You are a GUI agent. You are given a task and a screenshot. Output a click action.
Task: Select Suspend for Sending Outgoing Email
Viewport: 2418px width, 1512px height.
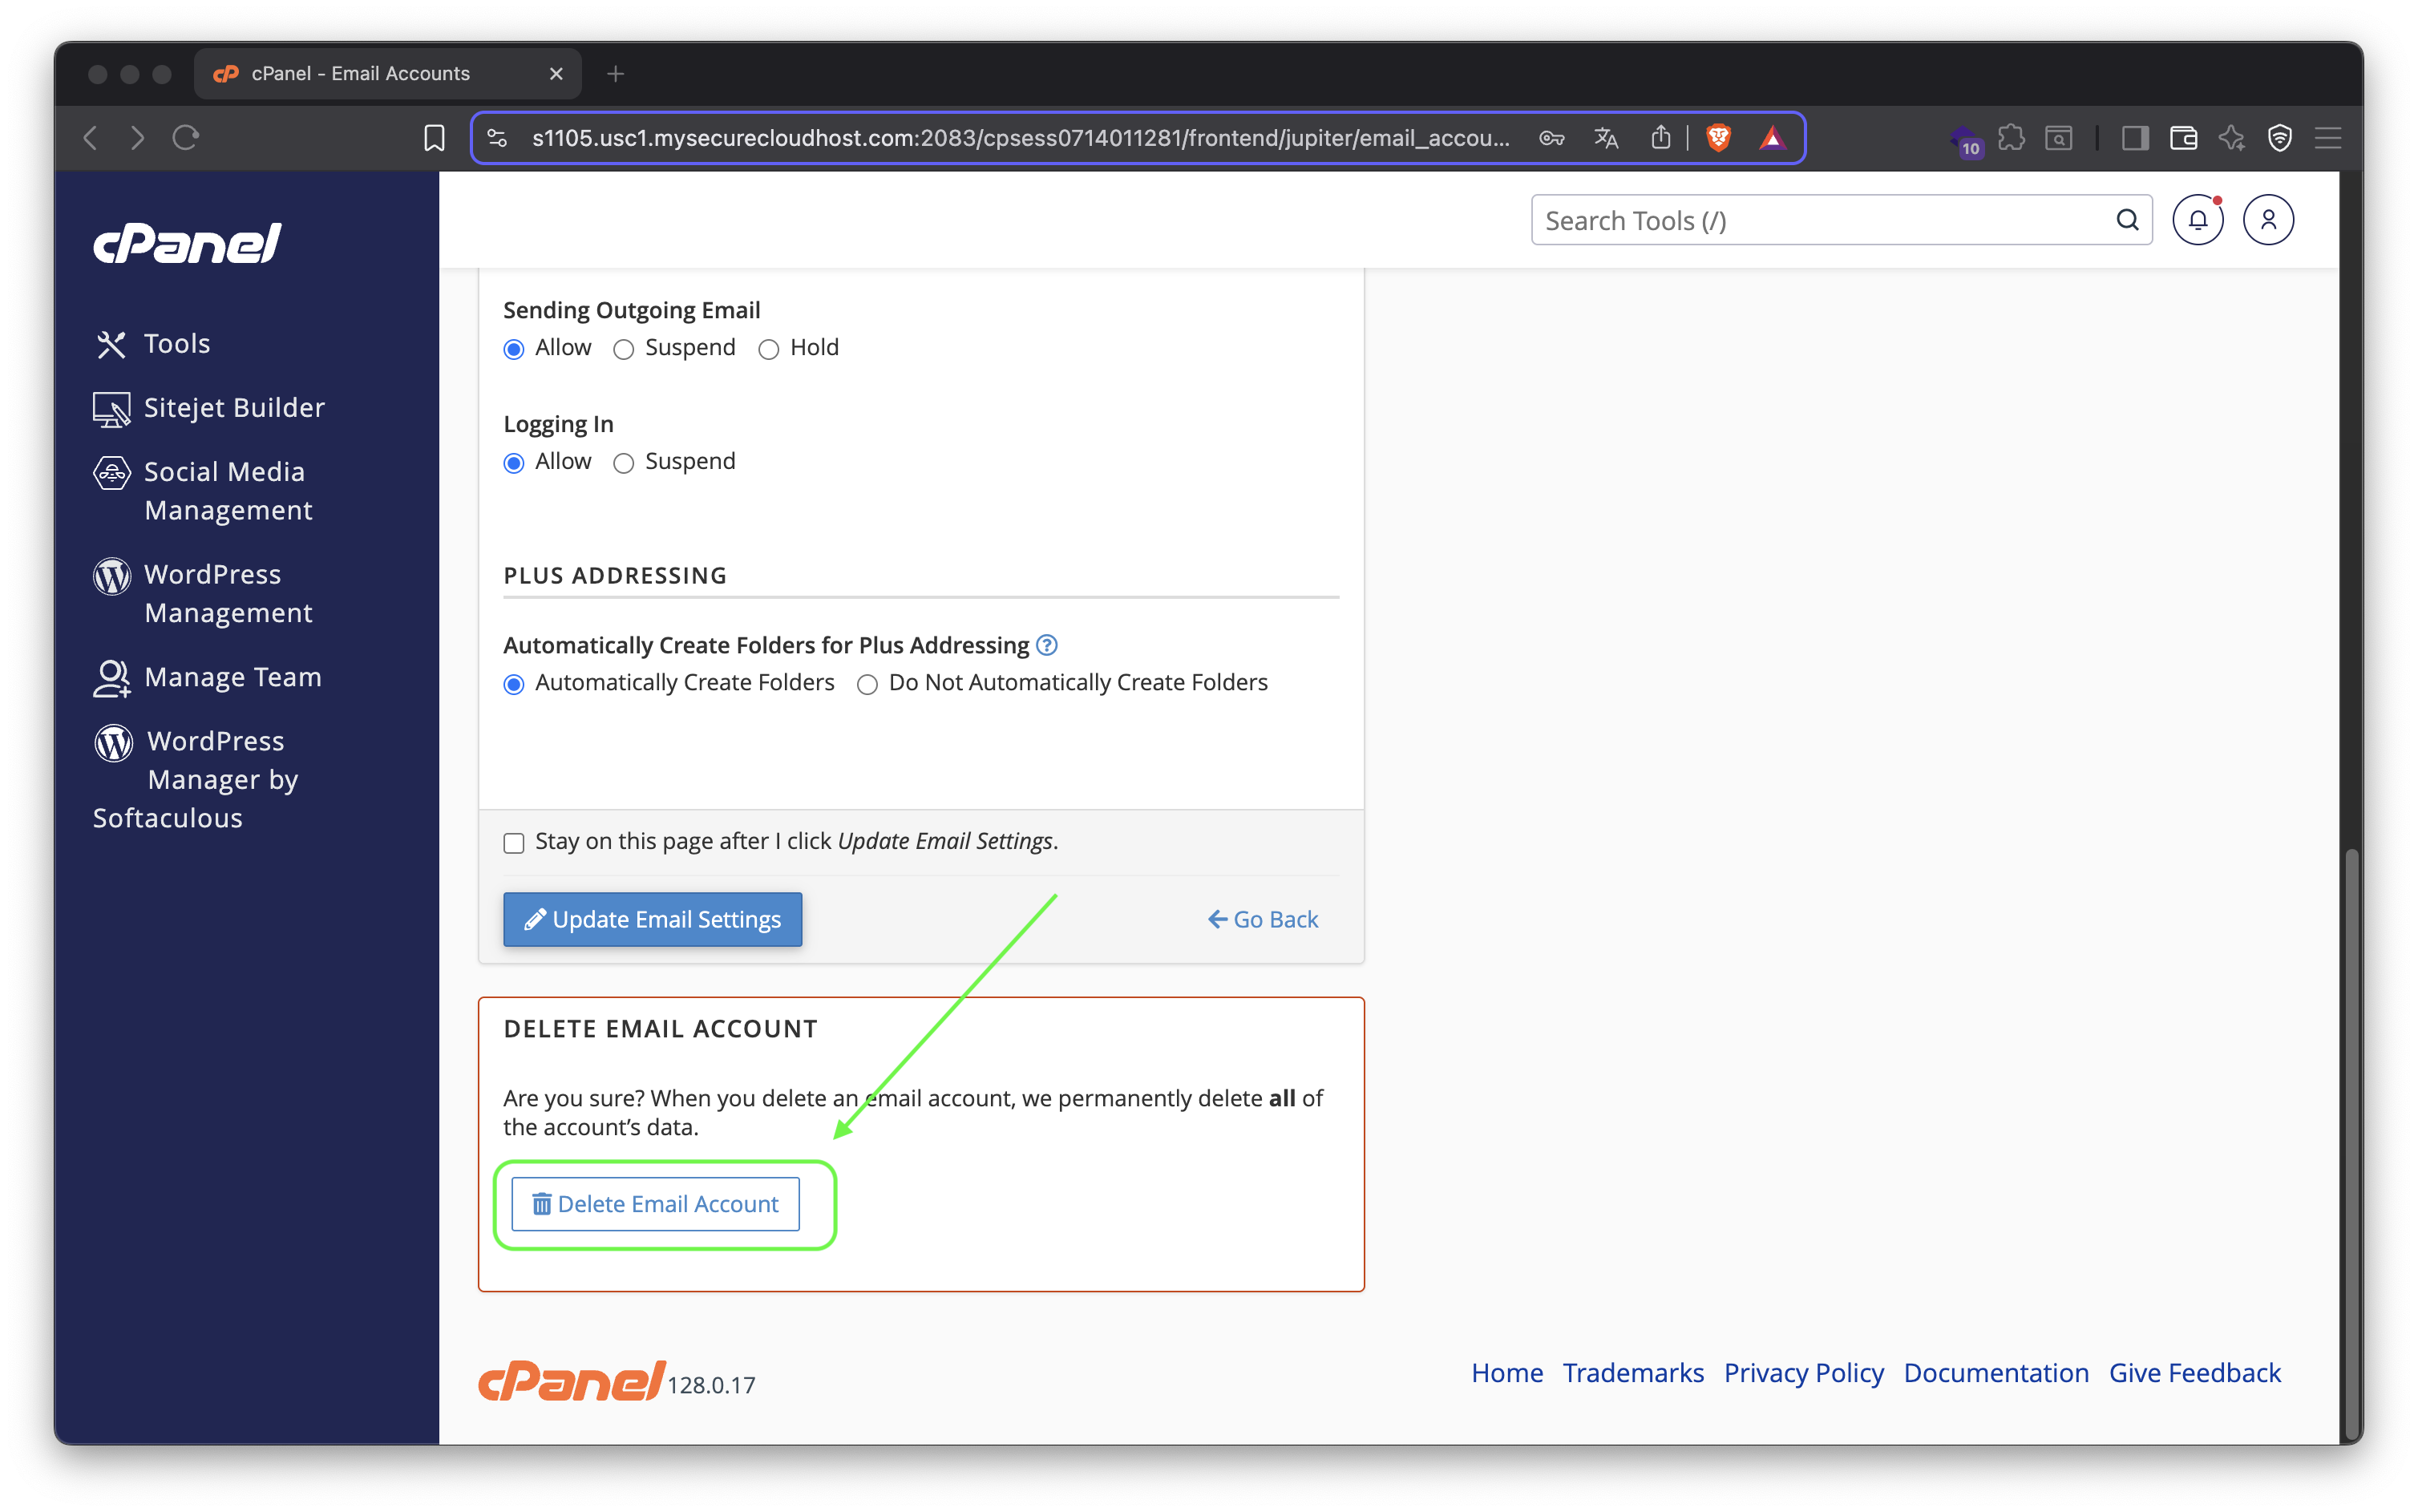[x=624, y=349]
